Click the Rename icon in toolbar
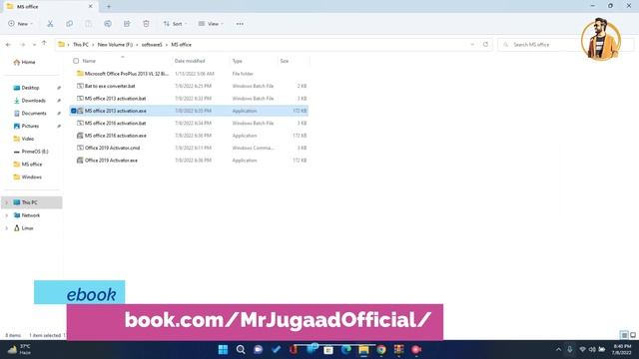This screenshot has width=639, height=359. point(108,24)
